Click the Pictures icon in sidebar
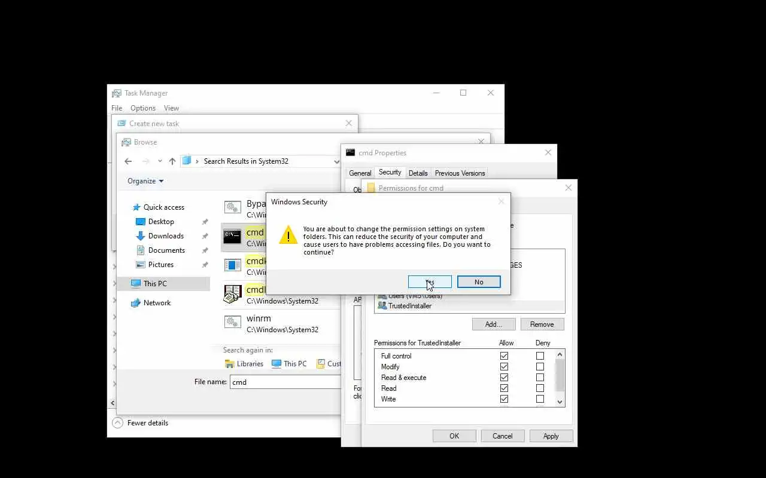The image size is (766, 478). tap(141, 265)
